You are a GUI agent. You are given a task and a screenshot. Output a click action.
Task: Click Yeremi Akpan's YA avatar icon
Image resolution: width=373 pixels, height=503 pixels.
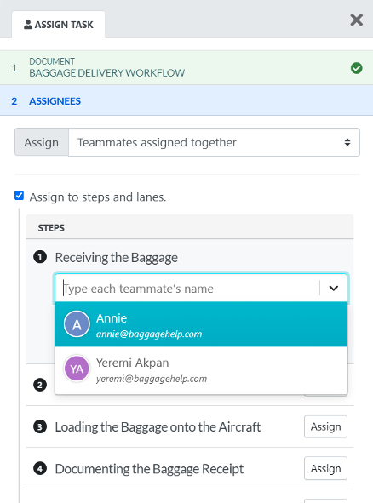tap(77, 369)
